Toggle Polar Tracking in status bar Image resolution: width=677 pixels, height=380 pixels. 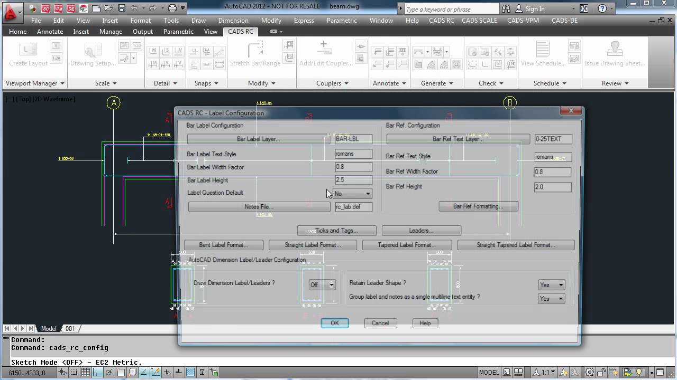(x=109, y=372)
